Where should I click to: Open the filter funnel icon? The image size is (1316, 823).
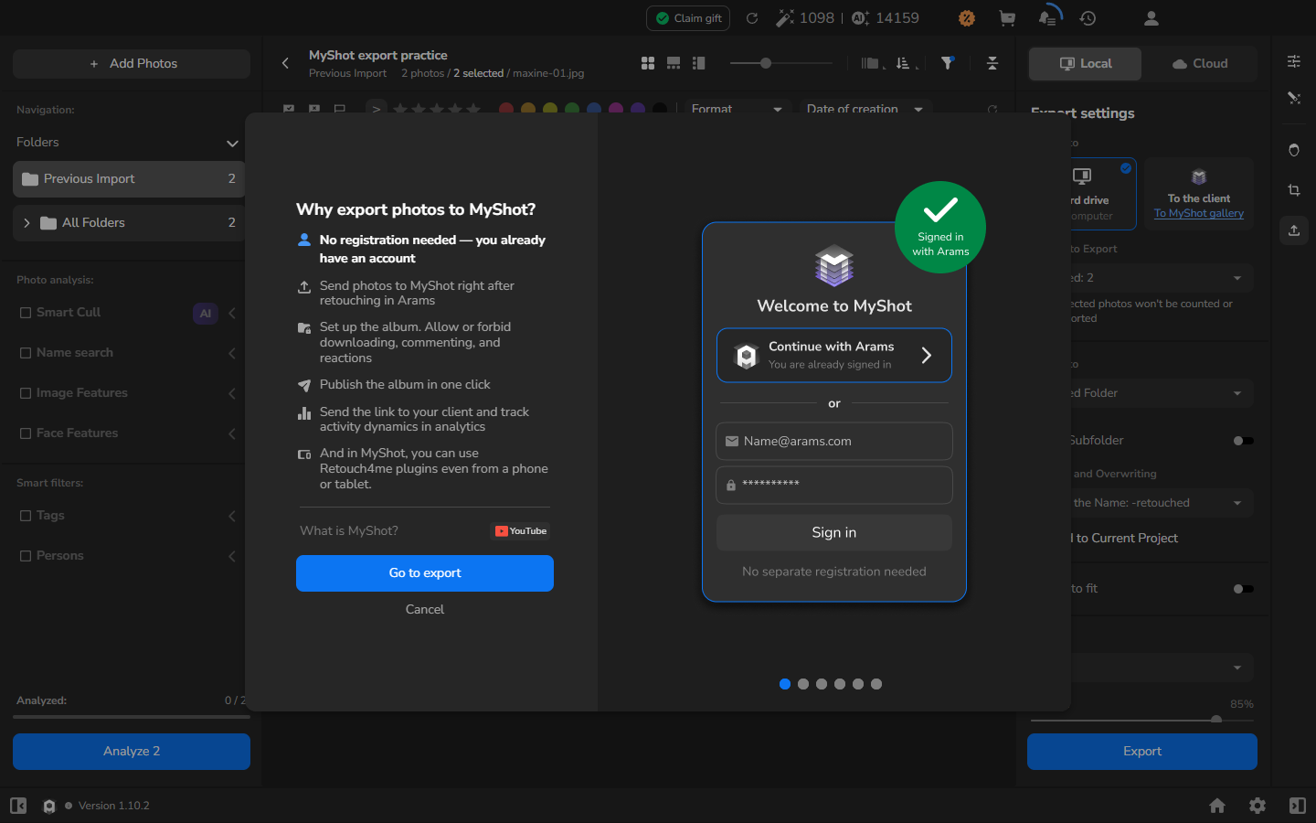pyautogui.click(x=948, y=63)
